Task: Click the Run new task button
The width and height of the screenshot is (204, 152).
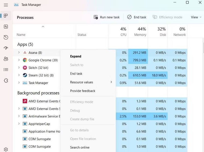Action: pyautogui.click(x=107, y=17)
